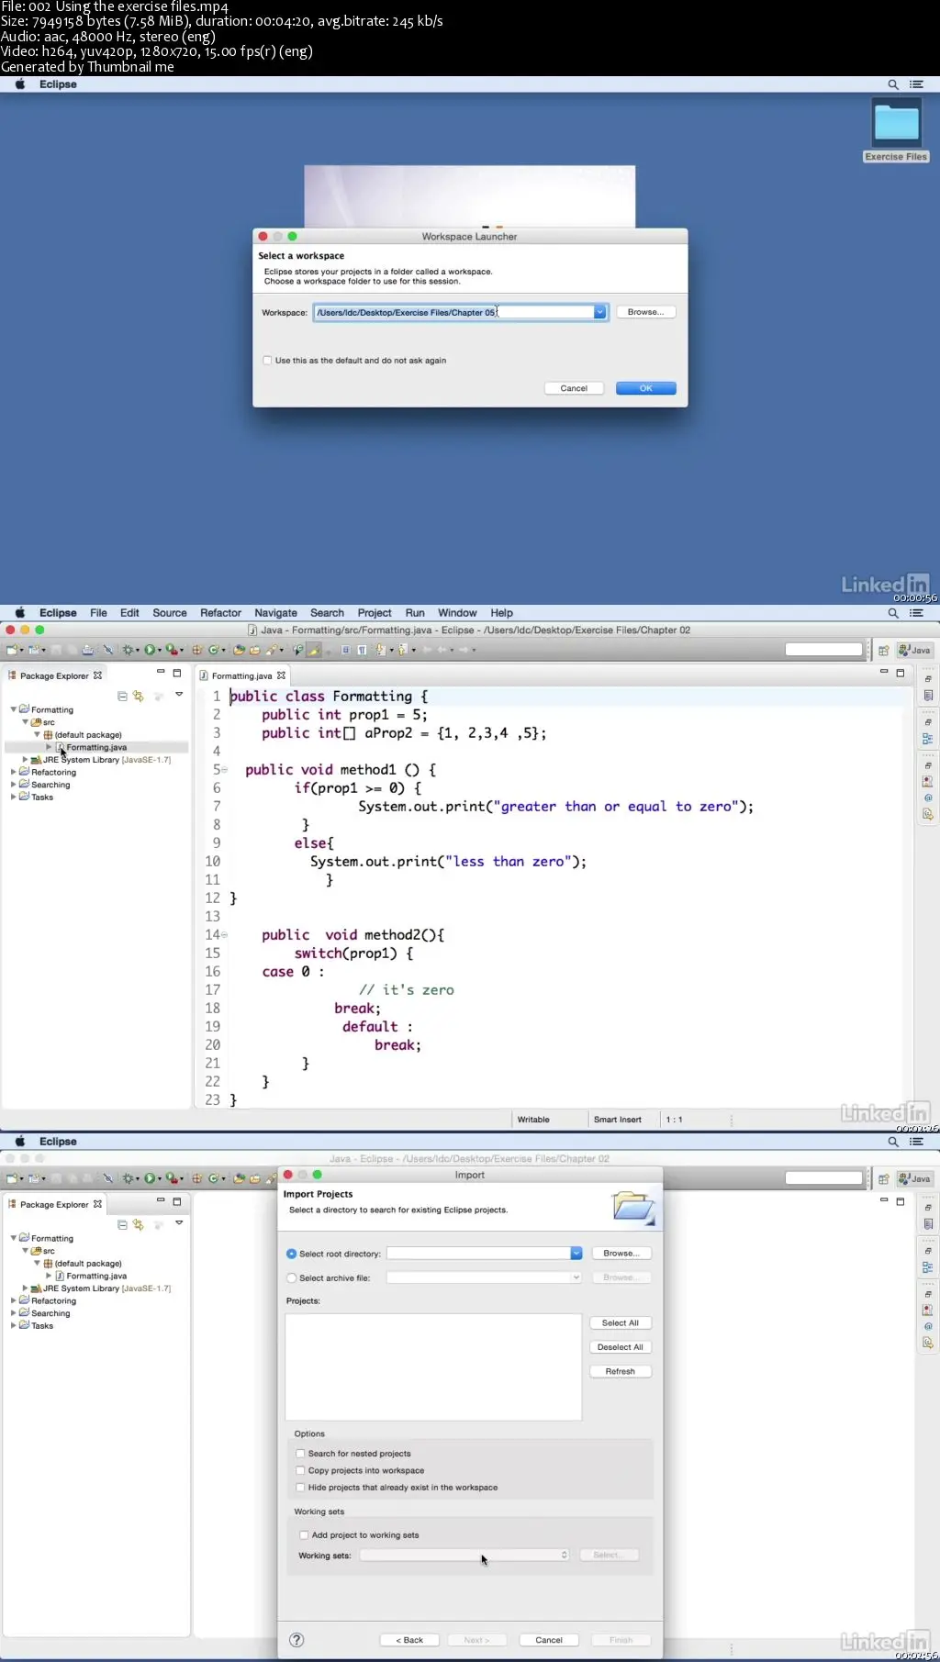Click the Deselect All button

click(x=620, y=1347)
